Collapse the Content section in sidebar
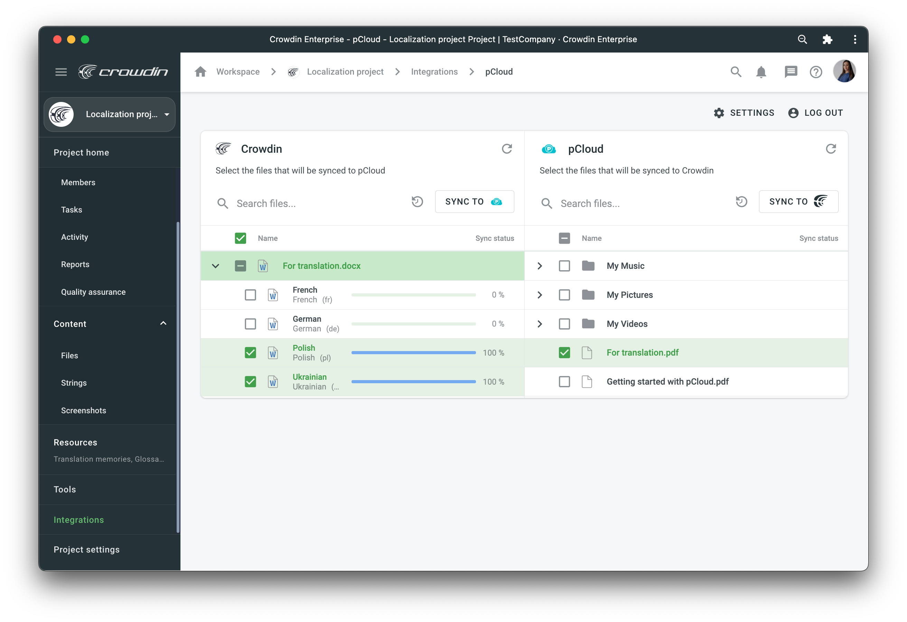Screen dimensions: 907x622 (163, 323)
